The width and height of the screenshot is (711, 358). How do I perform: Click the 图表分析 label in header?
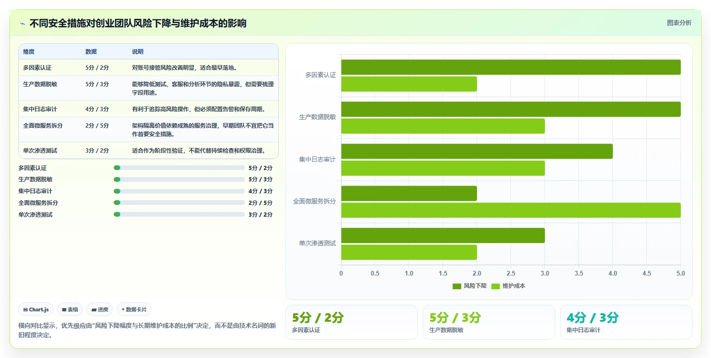(x=679, y=23)
